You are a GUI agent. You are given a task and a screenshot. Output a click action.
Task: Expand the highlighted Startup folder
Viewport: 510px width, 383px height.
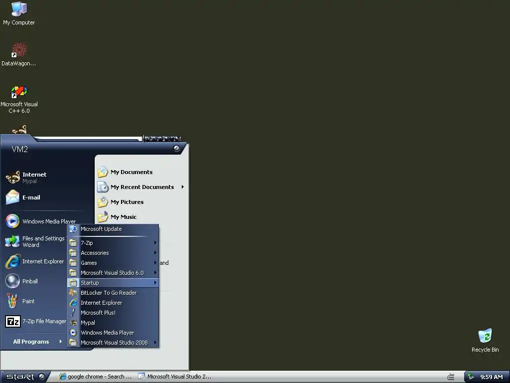click(x=113, y=283)
